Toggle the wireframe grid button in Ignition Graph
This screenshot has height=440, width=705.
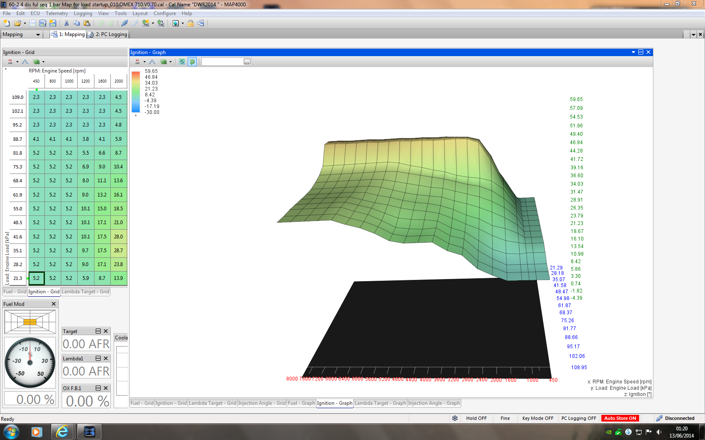pyautogui.click(x=182, y=62)
